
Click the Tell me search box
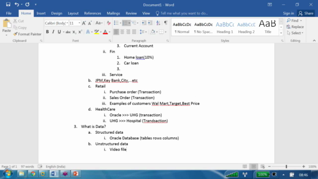tap(182, 13)
